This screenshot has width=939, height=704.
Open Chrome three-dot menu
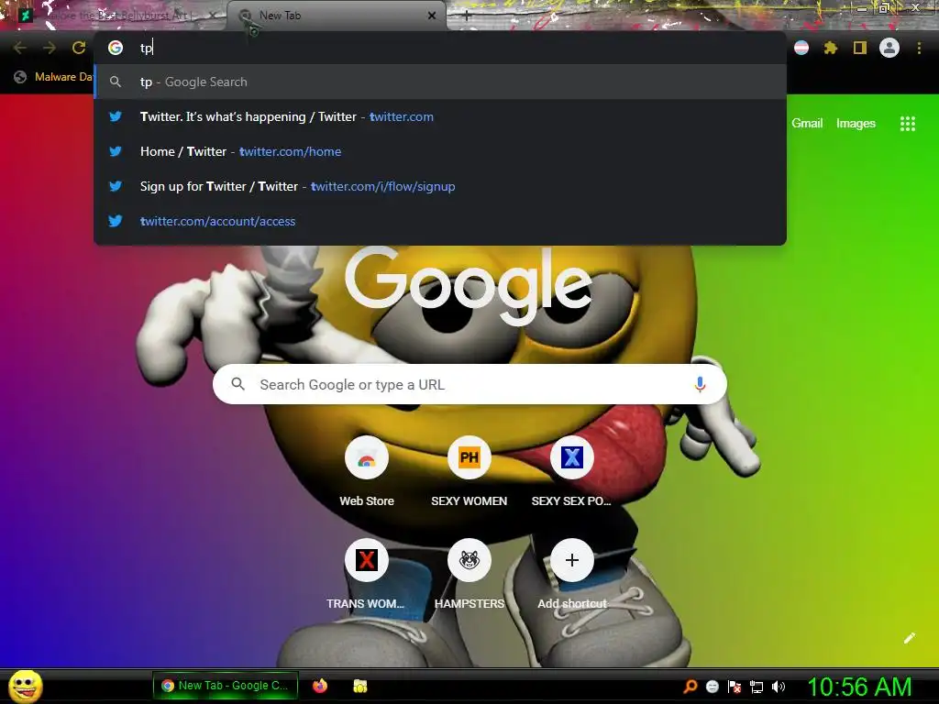(x=919, y=48)
